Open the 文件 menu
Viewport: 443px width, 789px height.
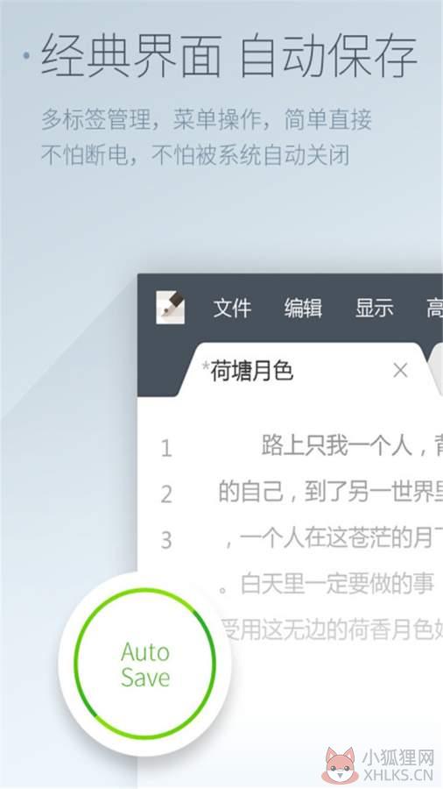232,308
